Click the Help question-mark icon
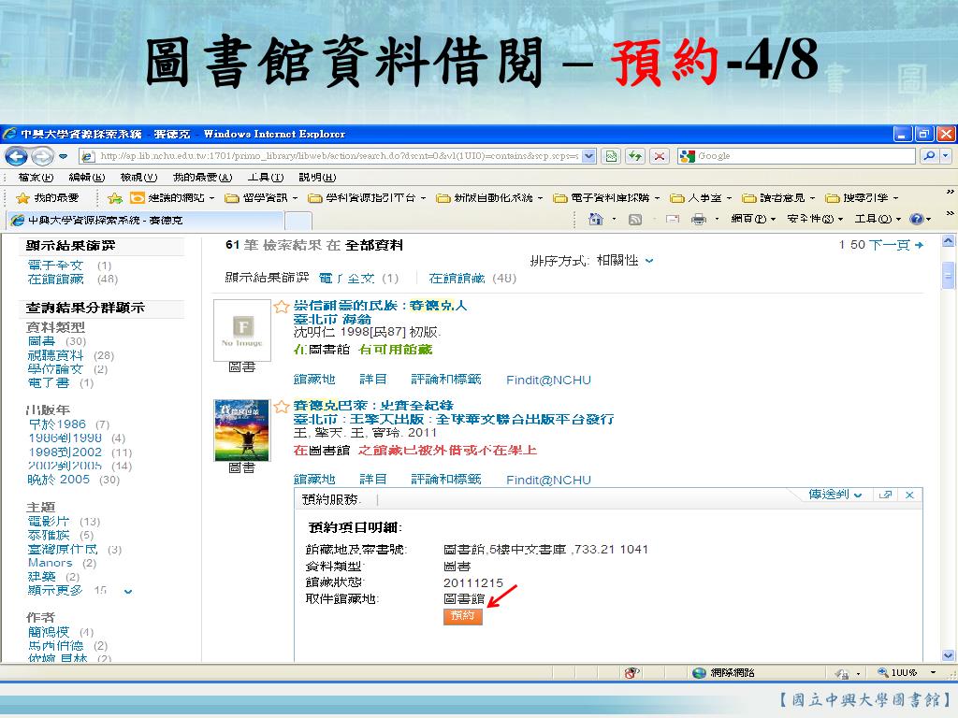The width and height of the screenshot is (958, 718). click(916, 219)
